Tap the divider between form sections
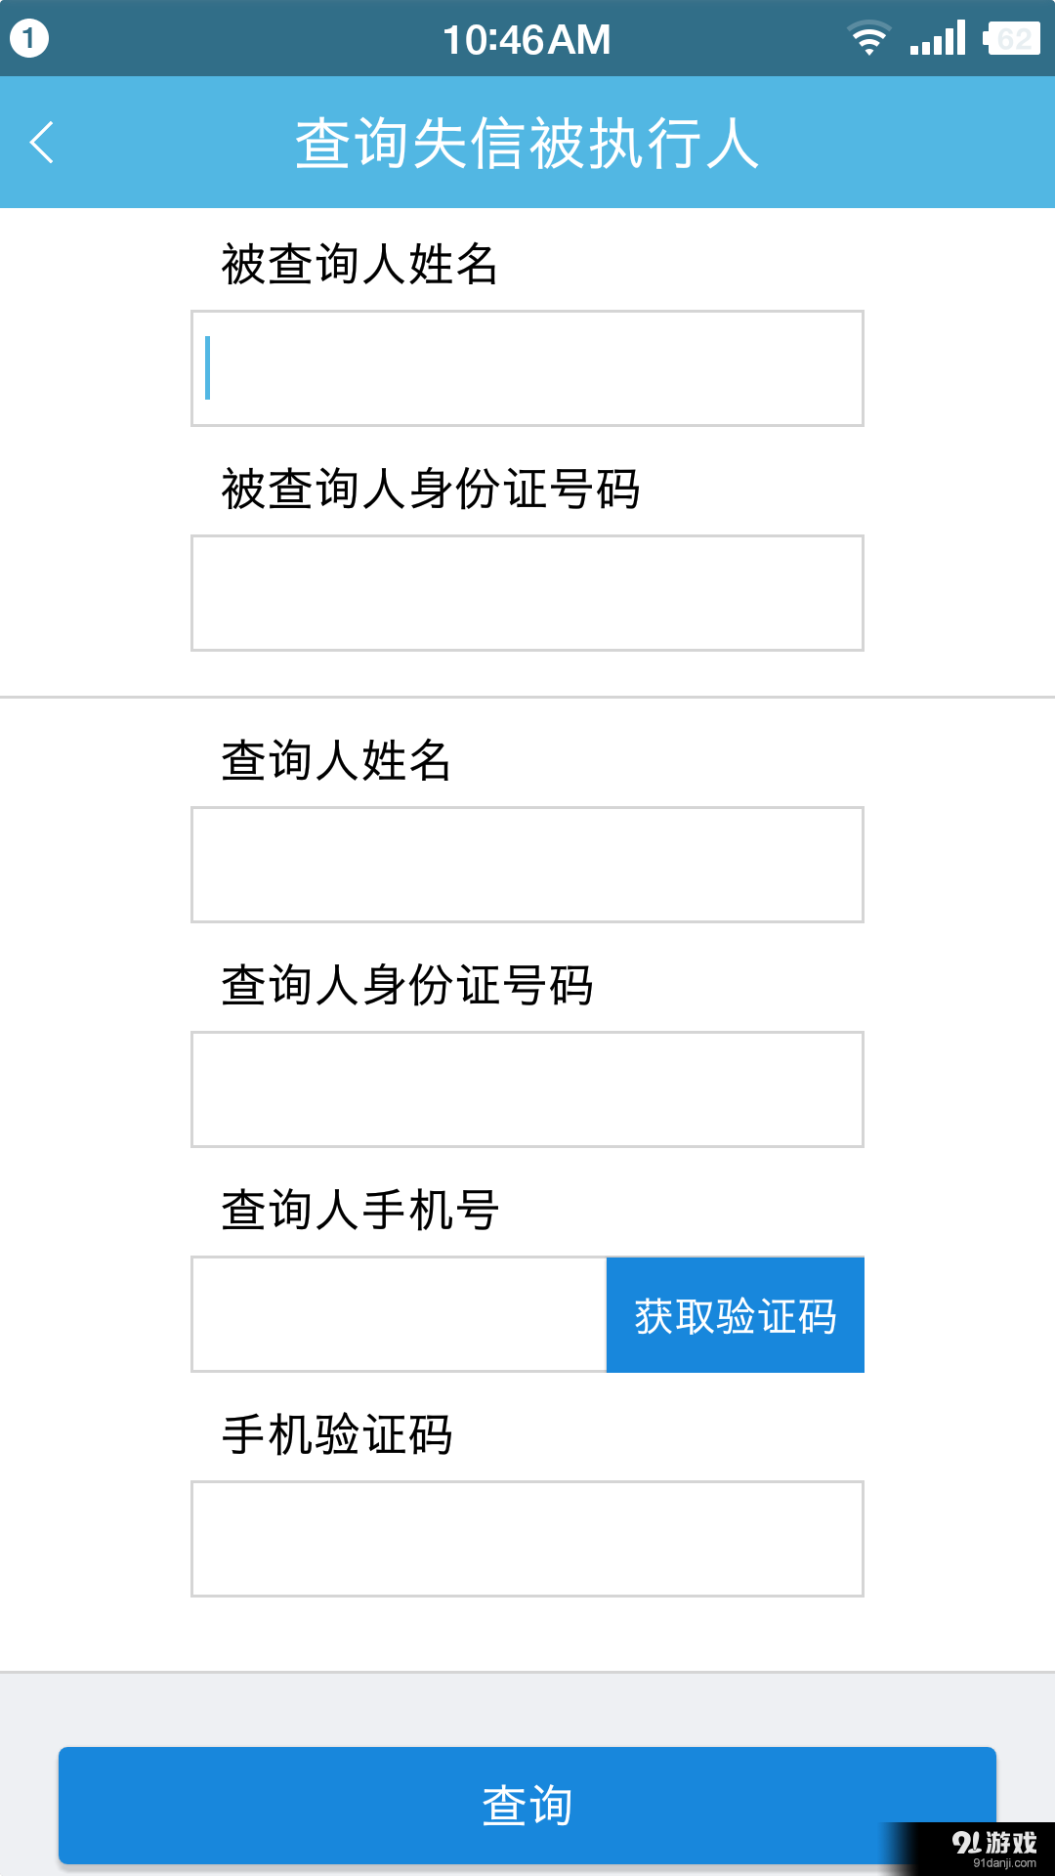 click(x=527, y=699)
